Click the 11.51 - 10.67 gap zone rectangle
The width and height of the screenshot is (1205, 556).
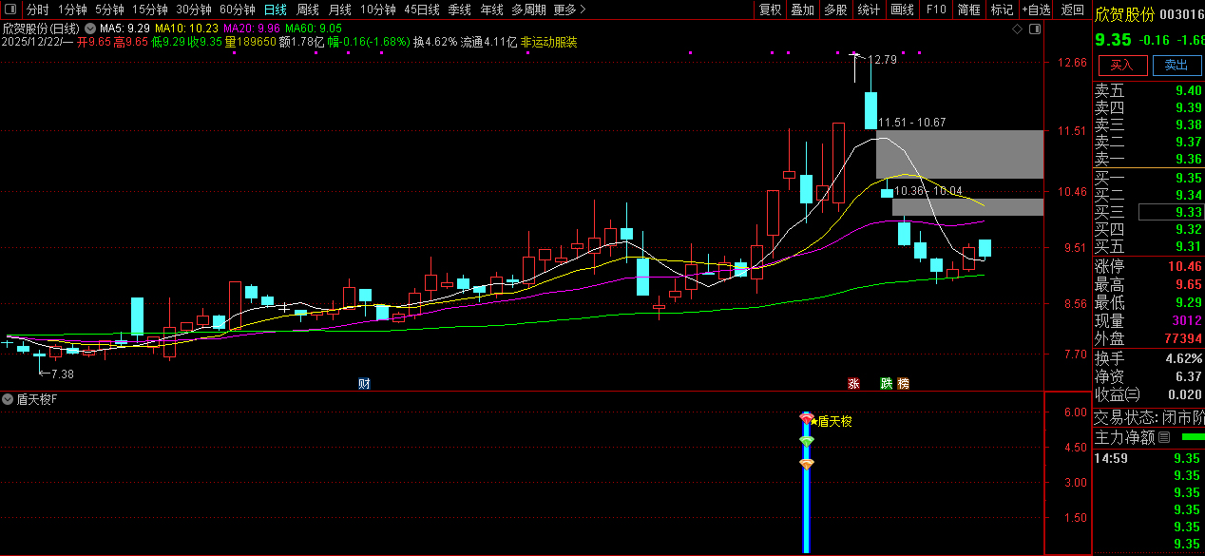click(959, 154)
